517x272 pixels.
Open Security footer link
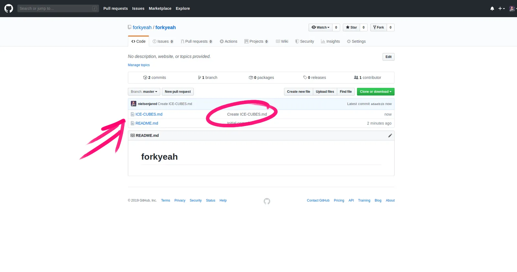195,201
